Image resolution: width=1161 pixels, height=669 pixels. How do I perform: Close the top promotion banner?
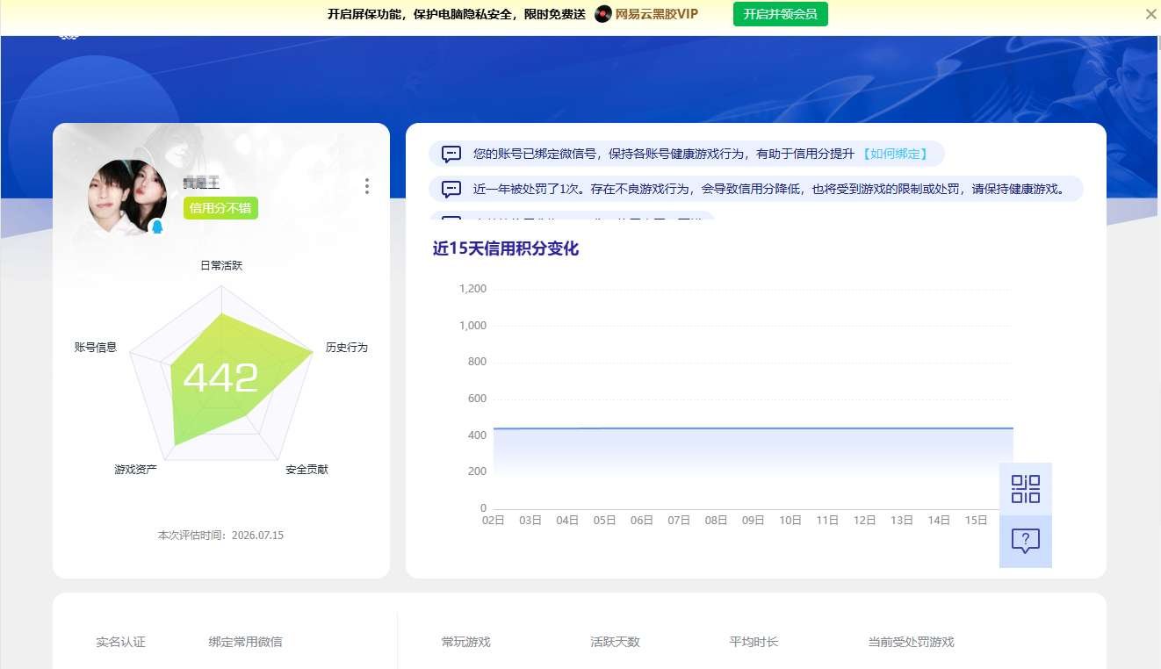(x=1150, y=14)
